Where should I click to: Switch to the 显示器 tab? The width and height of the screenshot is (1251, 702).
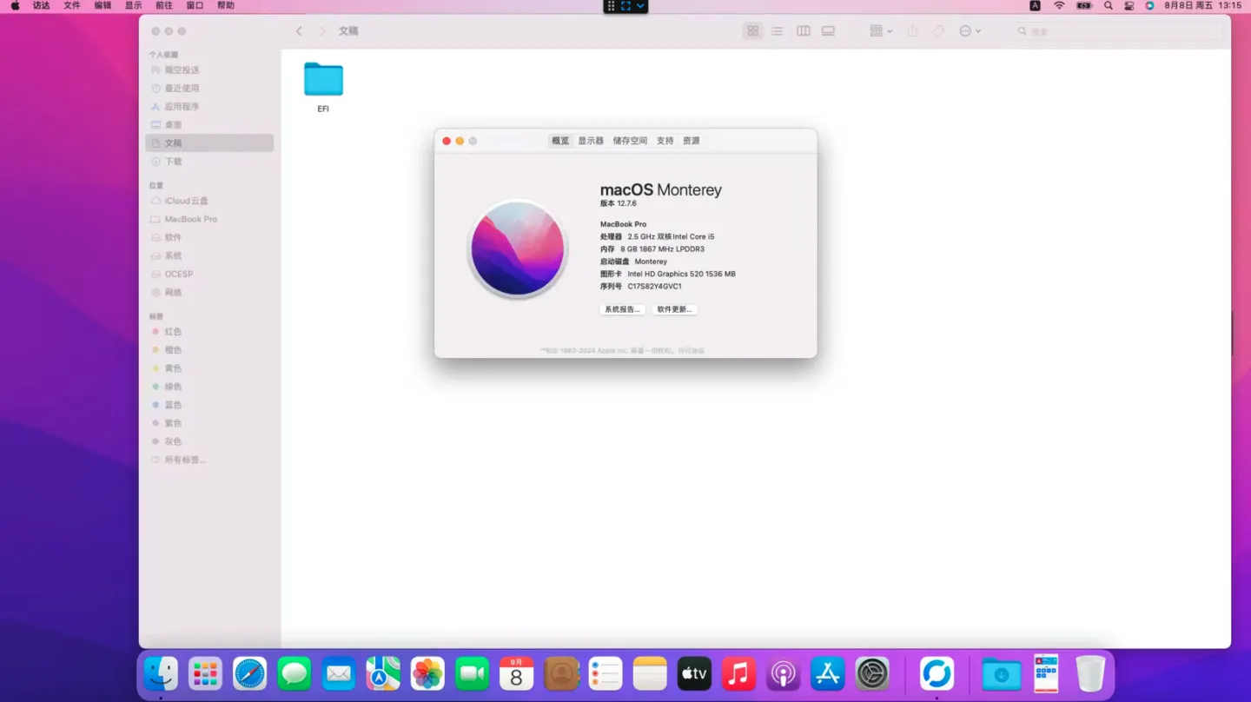click(x=591, y=141)
